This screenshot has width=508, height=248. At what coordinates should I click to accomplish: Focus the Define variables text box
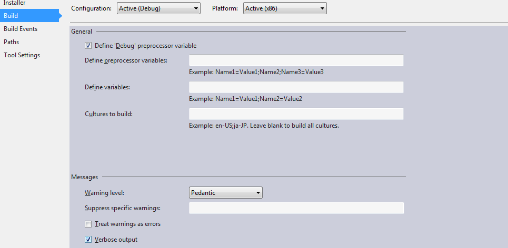(296, 87)
